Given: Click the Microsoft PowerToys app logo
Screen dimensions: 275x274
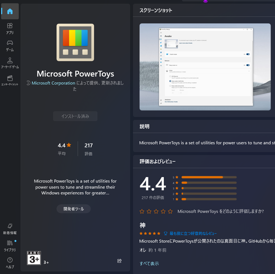Looking at the screenshot, I should (75, 42).
